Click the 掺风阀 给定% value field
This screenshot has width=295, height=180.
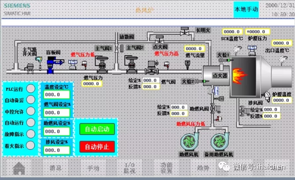click(x=272, y=109)
